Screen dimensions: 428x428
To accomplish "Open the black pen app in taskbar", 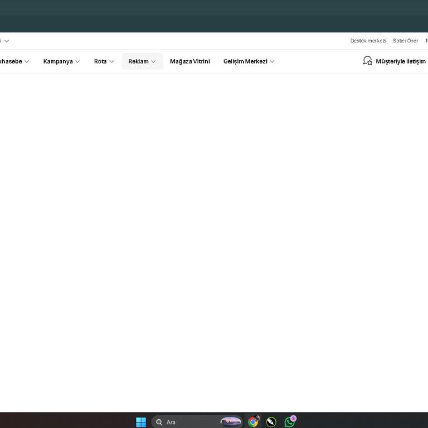I will [271, 422].
